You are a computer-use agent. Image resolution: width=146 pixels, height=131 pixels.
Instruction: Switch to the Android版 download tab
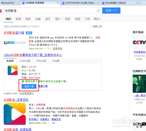click(25, 61)
